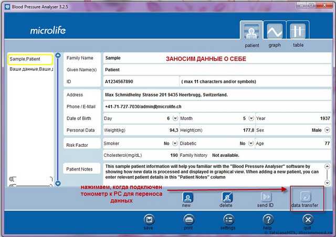
Task: Open the Month dropdown
Action: click(251, 118)
